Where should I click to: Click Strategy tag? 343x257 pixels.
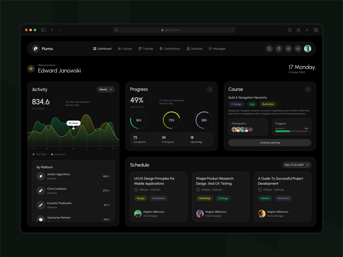(223, 198)
